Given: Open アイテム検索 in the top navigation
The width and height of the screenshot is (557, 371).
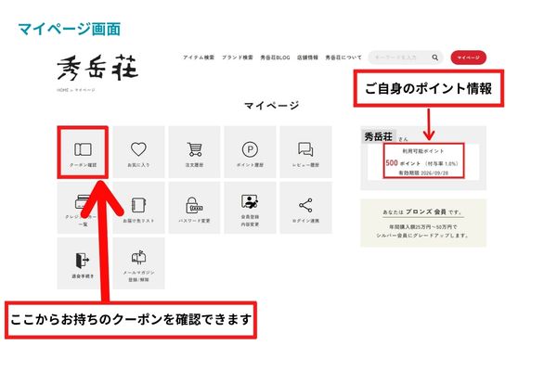Looking at the screenshot, I should pyautogui.click(x=199, y=58).
